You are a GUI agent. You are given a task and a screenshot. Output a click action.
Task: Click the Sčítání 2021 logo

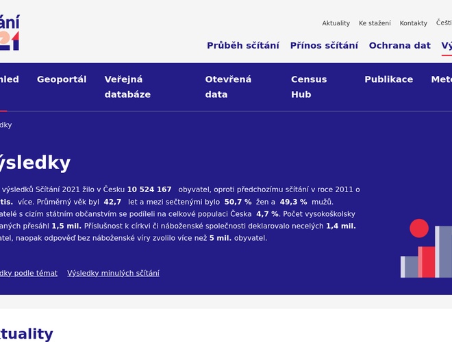pyautogui.click(x=10, y=31)
